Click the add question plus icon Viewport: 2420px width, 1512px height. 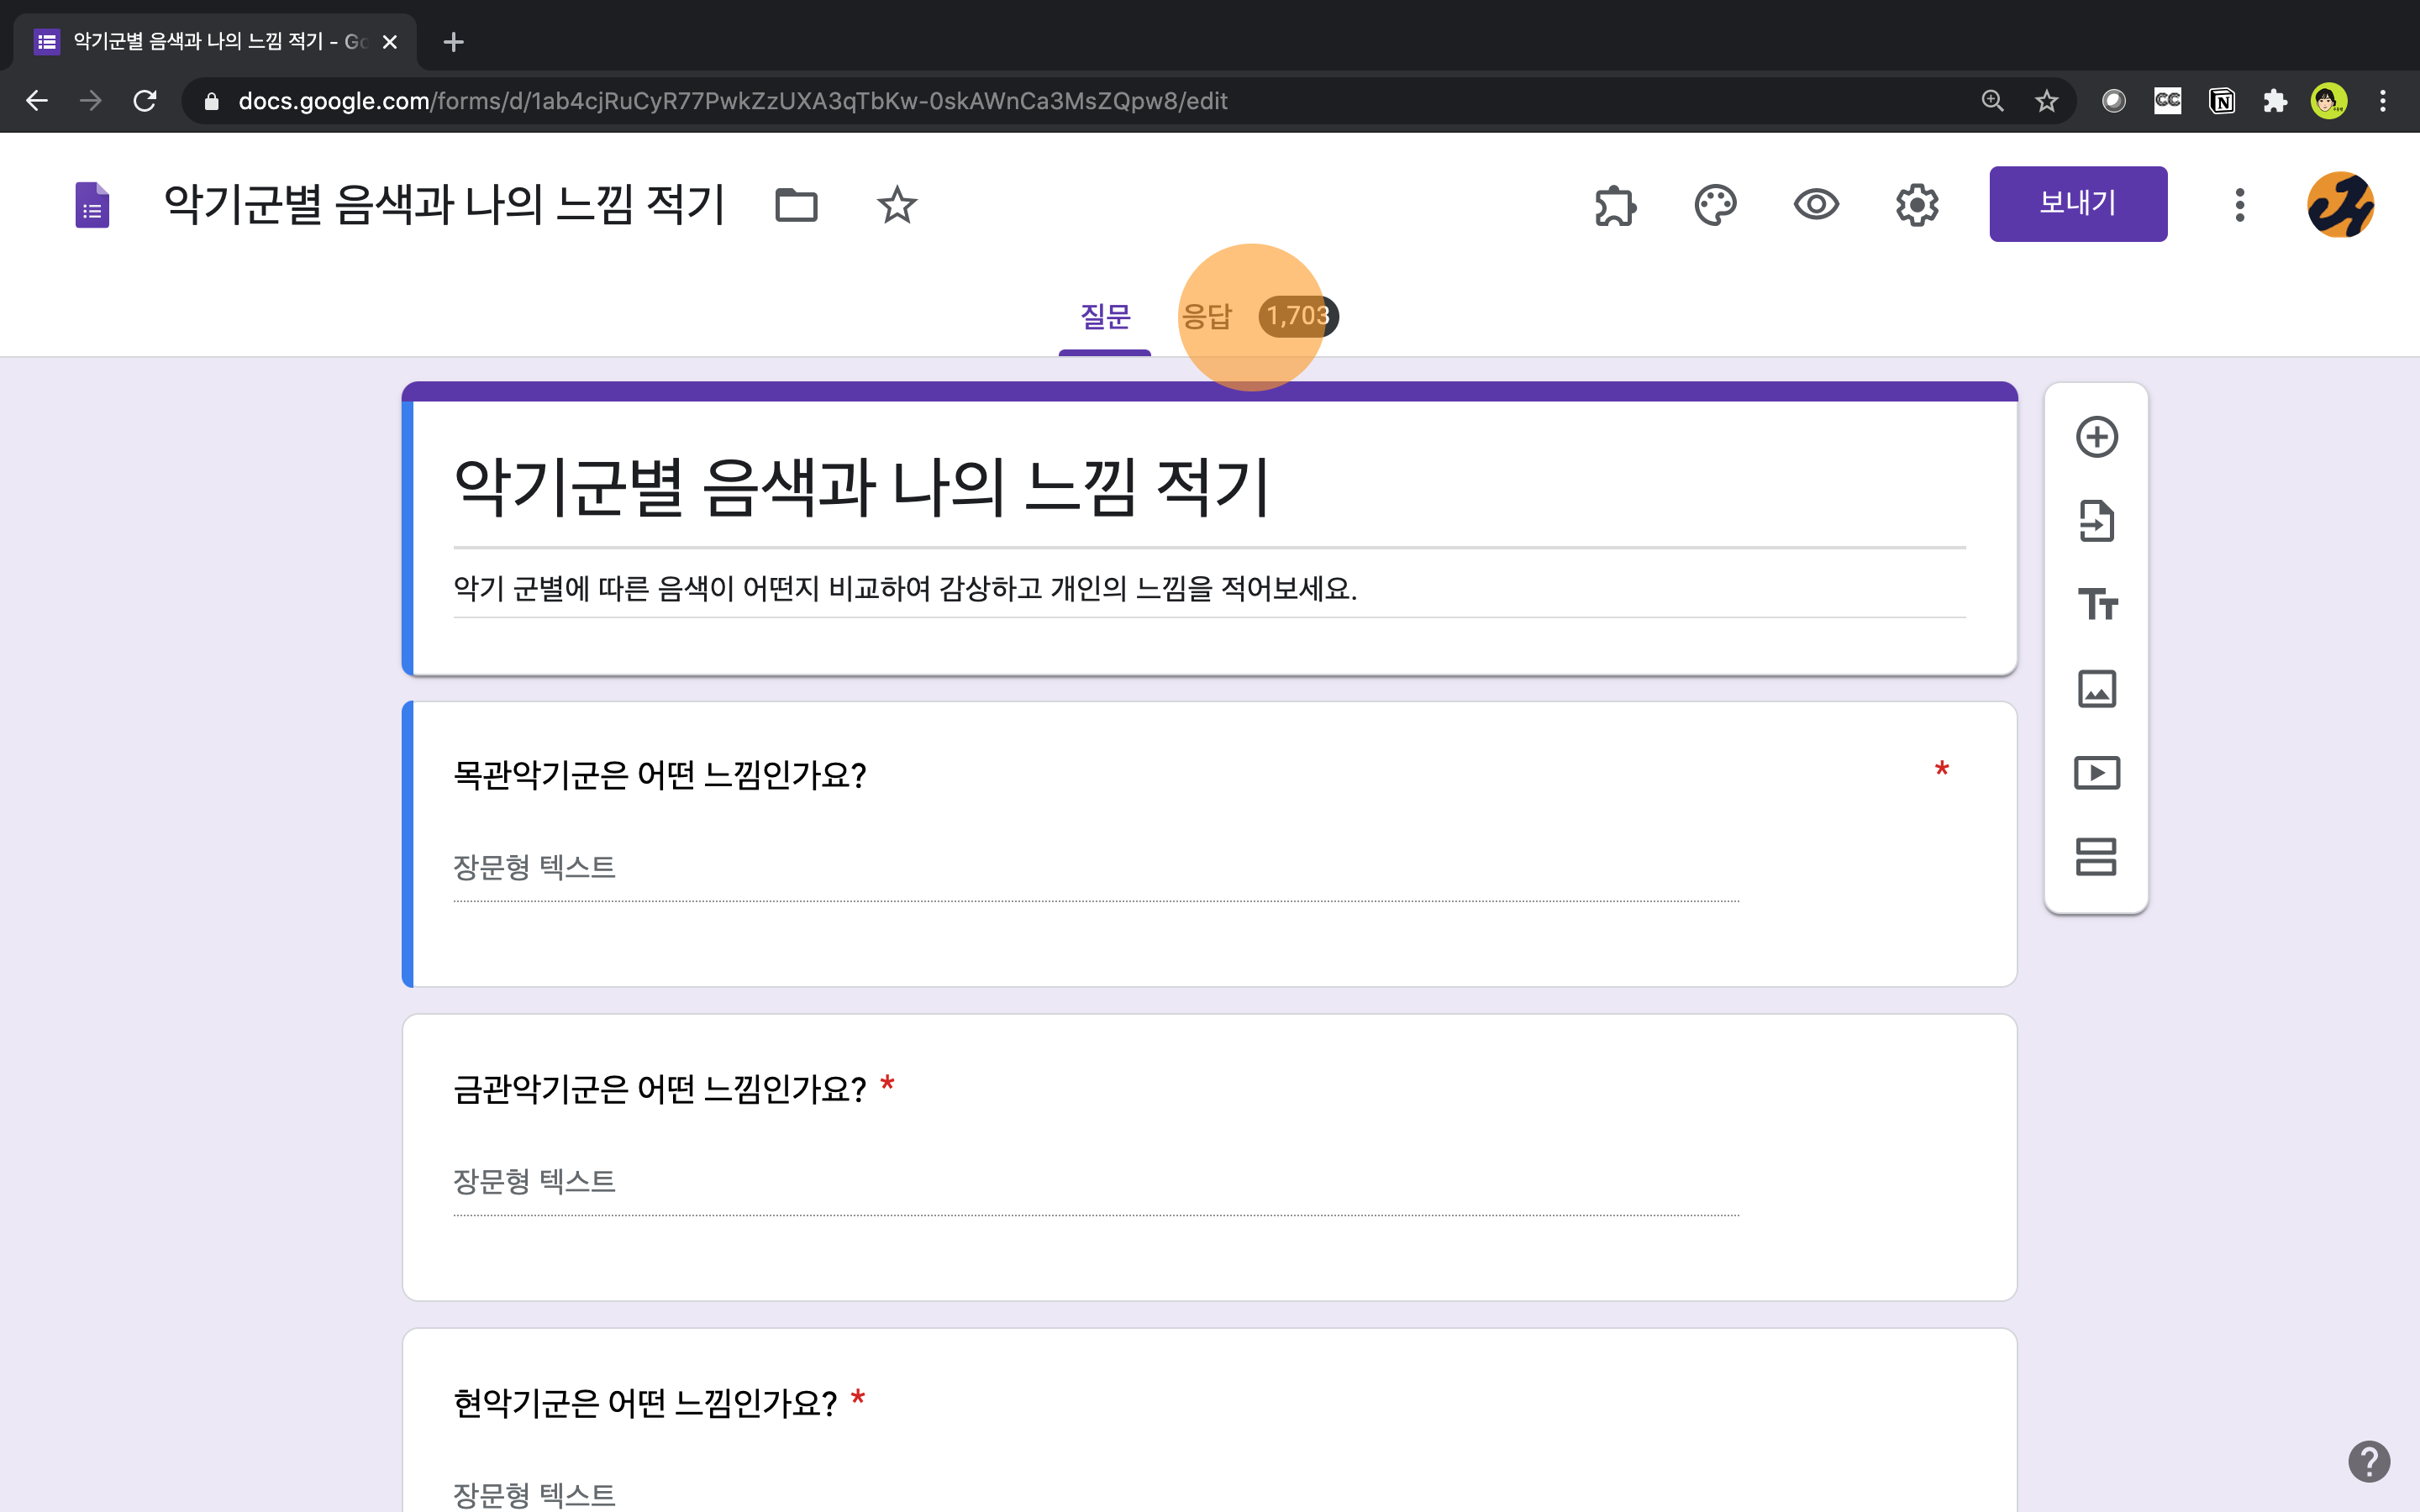coord(2096,437)
